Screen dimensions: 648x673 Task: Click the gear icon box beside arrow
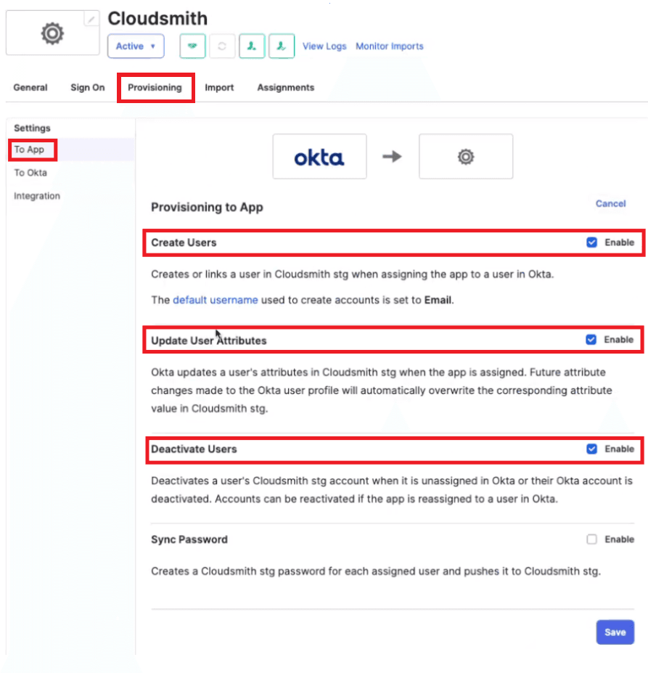point(466,156)
